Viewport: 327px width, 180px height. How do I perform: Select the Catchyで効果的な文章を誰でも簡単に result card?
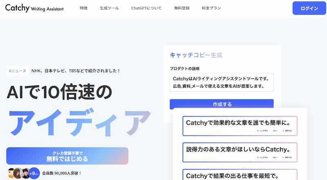click(240, 126)
